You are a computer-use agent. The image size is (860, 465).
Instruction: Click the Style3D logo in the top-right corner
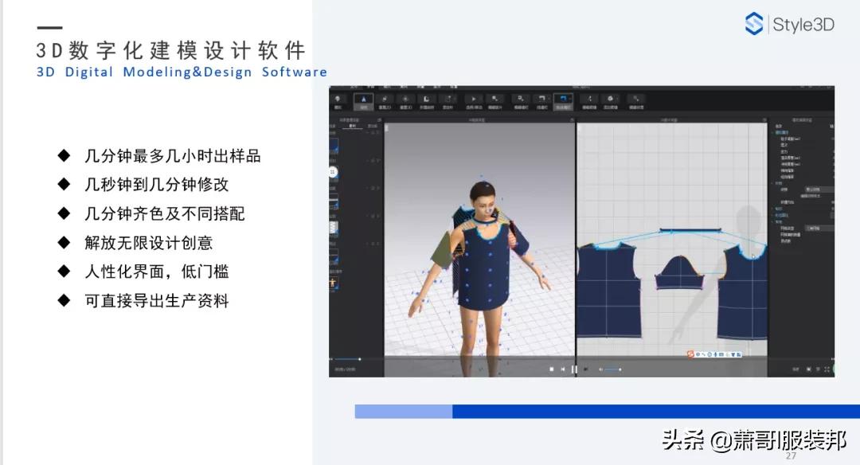tap(790, 24)
